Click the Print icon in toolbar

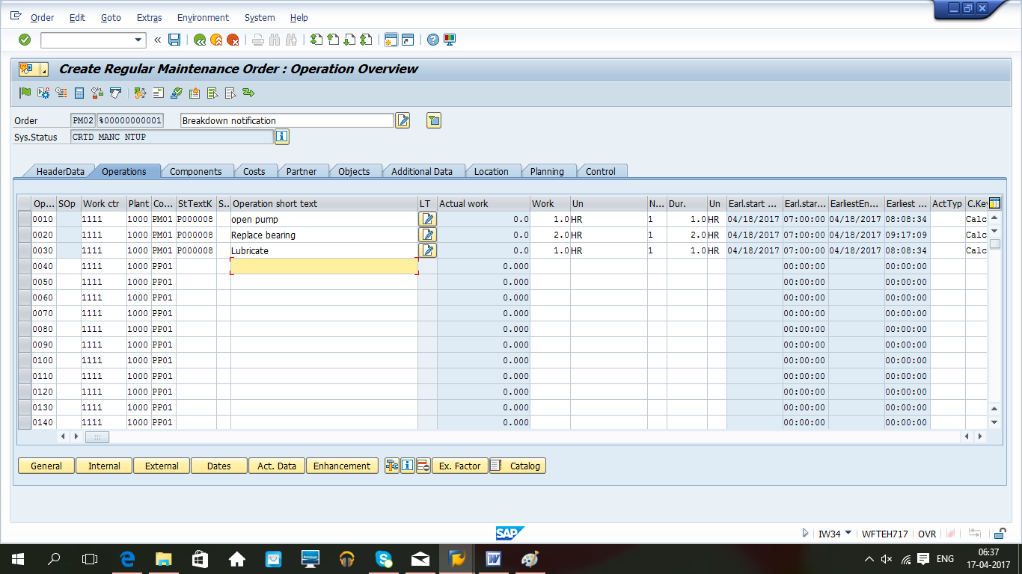[258, 40]
